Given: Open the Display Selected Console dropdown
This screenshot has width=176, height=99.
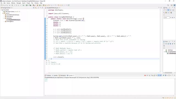Looking at the screenshot, I should pos(167,75).
